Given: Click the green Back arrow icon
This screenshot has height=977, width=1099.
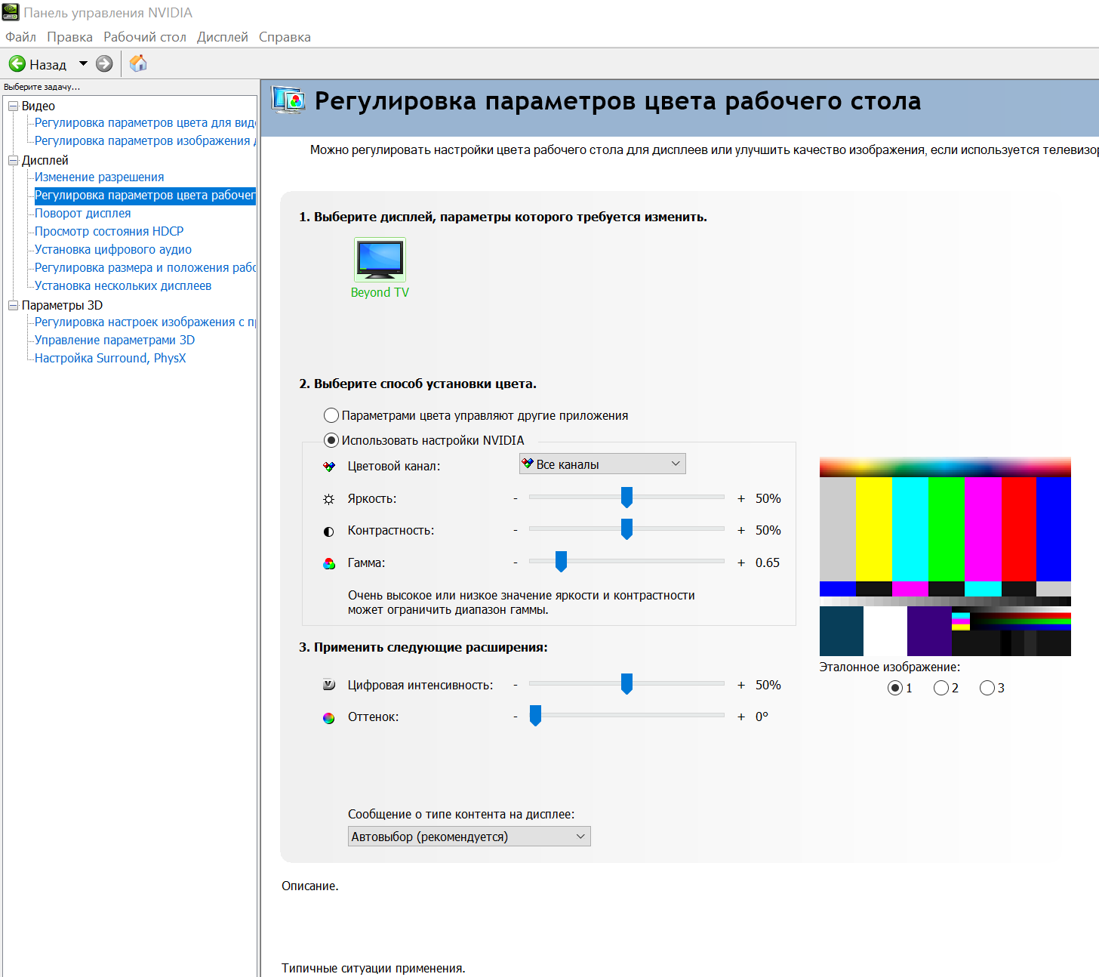Looking at the screenshot, I should [17, 64].
